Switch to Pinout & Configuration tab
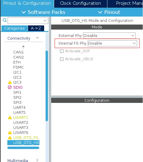The height and width of the screenshot is (162, 143). click(x=27, y=4)
